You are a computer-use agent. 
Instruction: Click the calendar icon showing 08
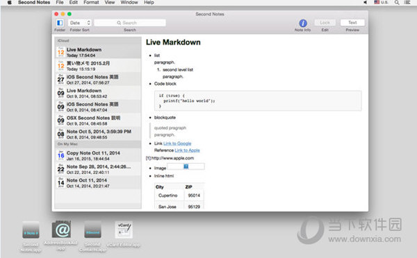[x=61, y=134]
